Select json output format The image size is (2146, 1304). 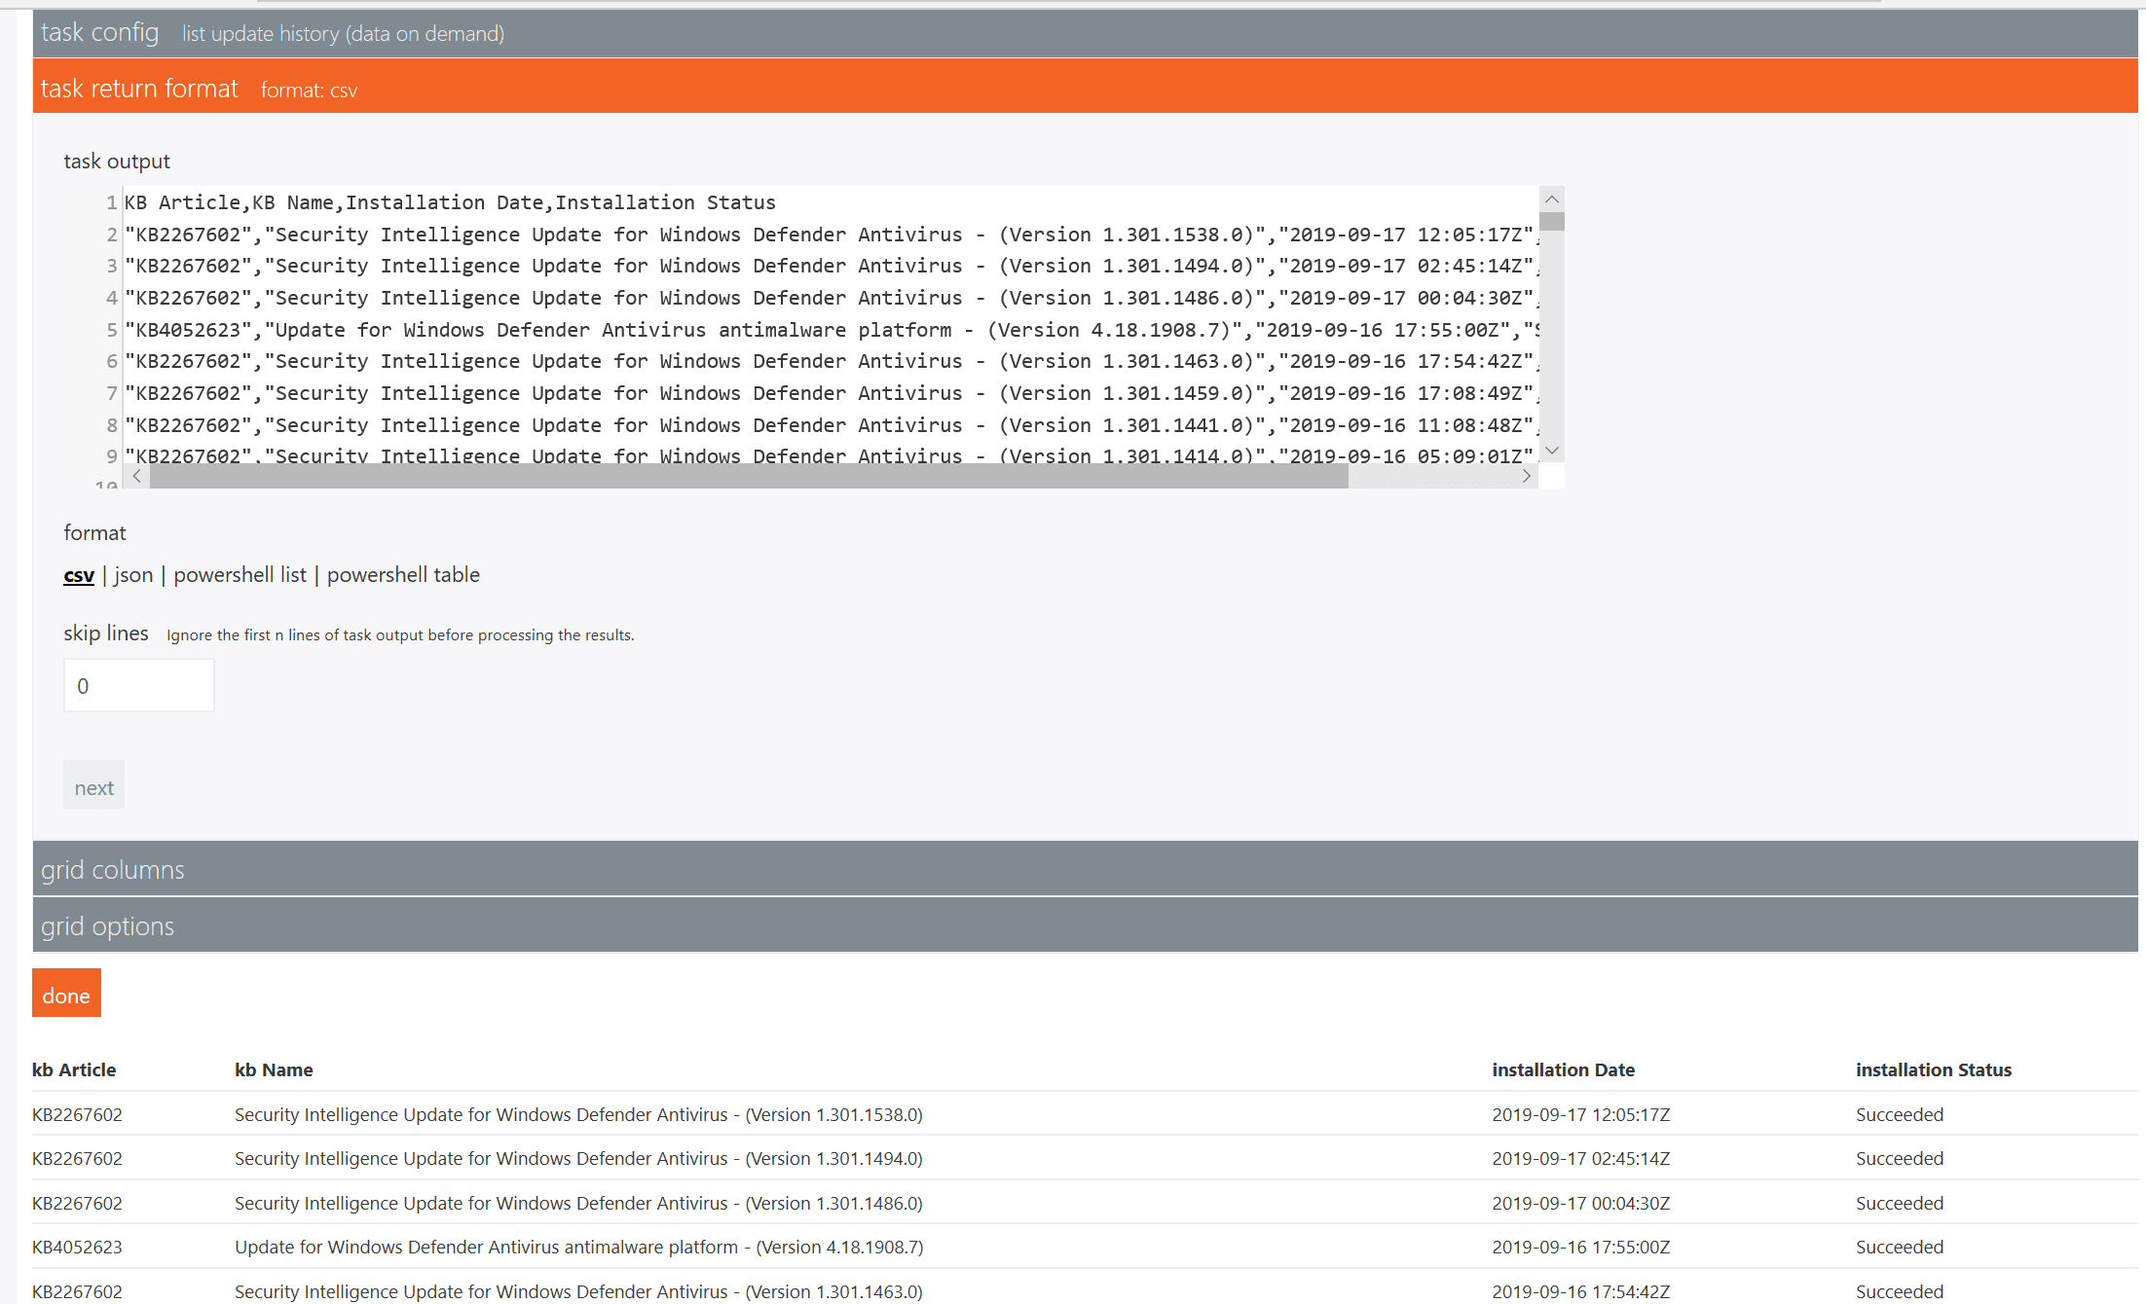tap(133, 575)
